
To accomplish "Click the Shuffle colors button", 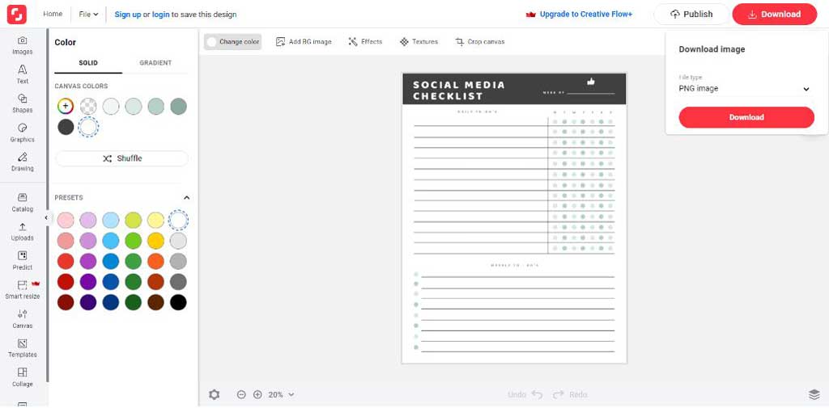I will (121, 158).
